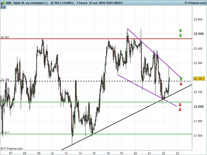Select the lower purple channel line
The image size is (207, 155).
[x=147, y=90]
